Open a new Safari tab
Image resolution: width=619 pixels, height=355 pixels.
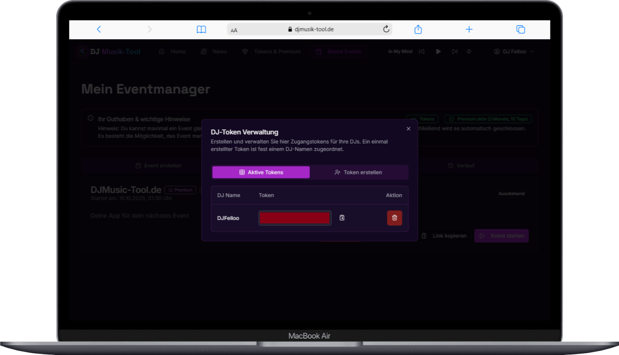click(469, 29)
